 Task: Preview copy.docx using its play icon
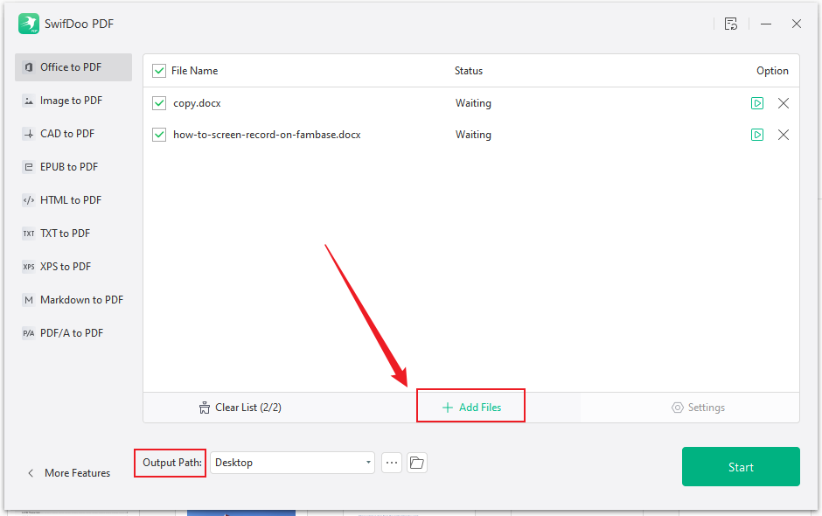pyautogui.click(x=756, y=102)
